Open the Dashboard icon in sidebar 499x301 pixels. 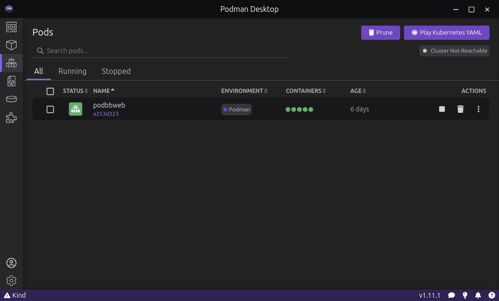click(x=11, y=27)
